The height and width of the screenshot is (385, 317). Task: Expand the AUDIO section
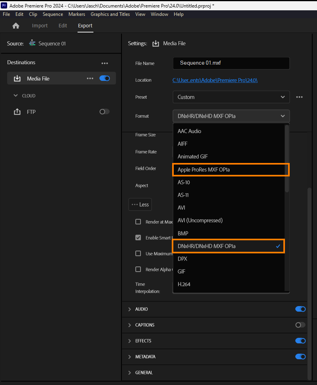(x=130, y=309)
